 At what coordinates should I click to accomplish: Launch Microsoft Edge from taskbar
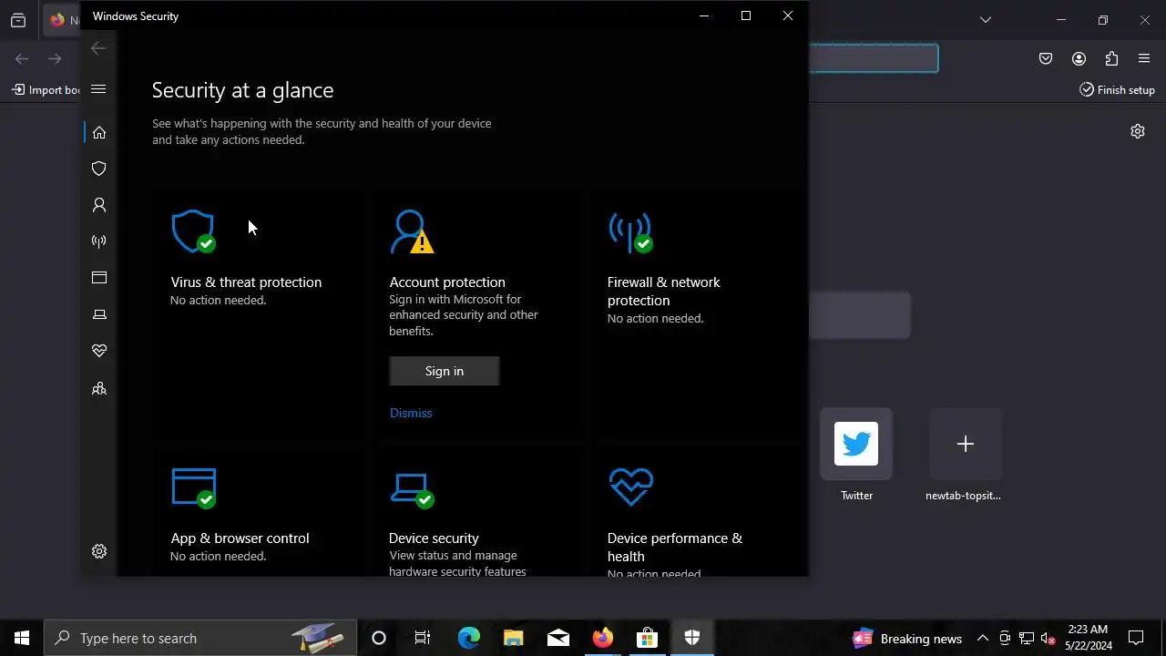pyautogui.click(x=468, y=638)
